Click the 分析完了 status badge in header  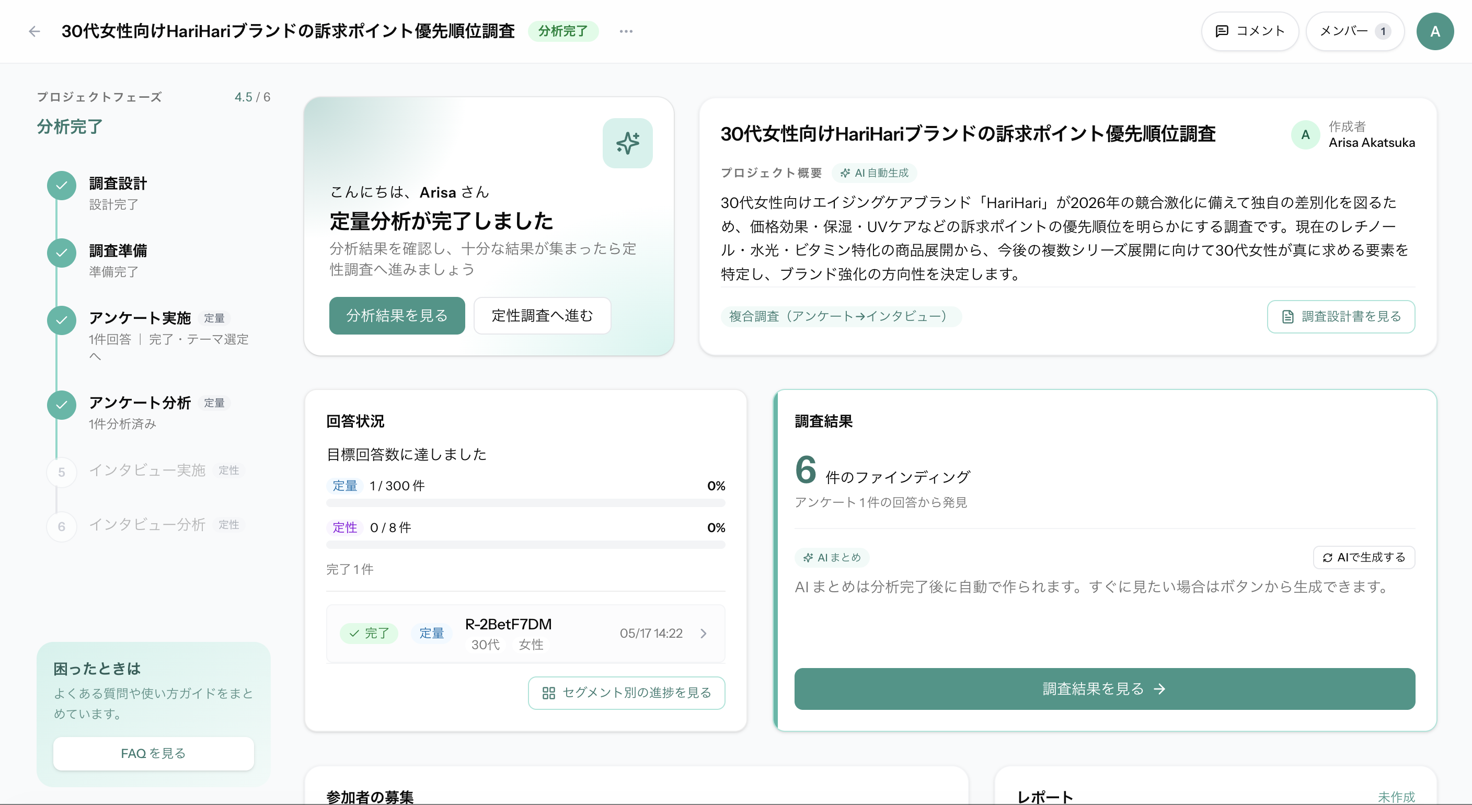tap(563, 31)
